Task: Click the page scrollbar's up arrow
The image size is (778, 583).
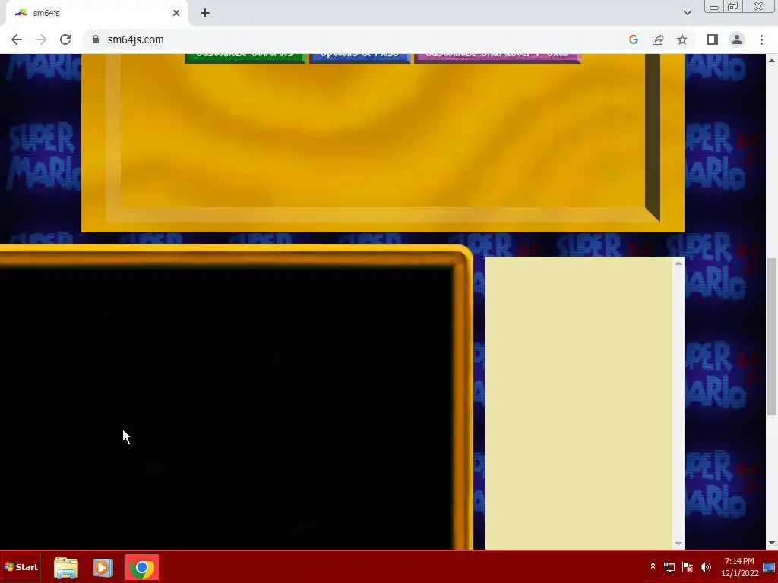Action: pyautogui.click(x=772, y=61)
